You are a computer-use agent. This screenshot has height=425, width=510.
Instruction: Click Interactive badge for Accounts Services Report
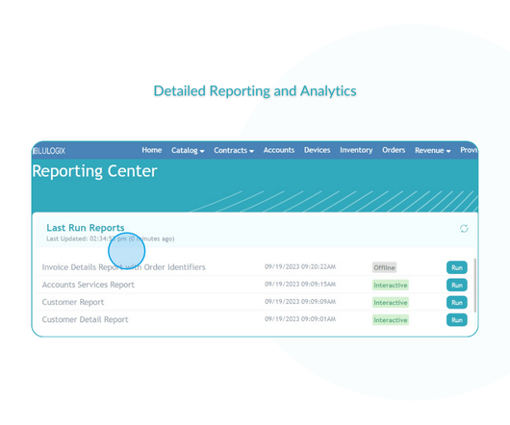[391, 286]
